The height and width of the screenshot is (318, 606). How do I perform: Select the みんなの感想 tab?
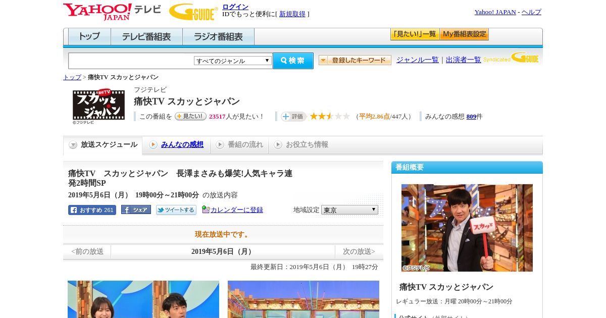click(176, 145)
